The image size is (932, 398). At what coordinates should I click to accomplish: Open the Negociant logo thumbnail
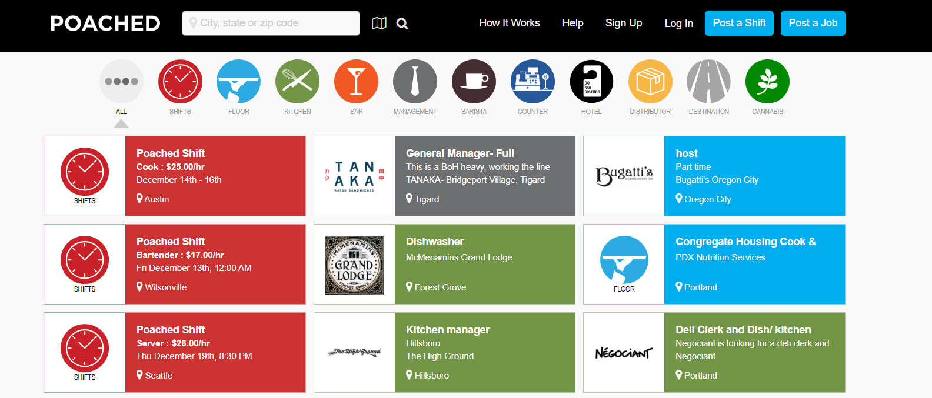click(624, 352)
